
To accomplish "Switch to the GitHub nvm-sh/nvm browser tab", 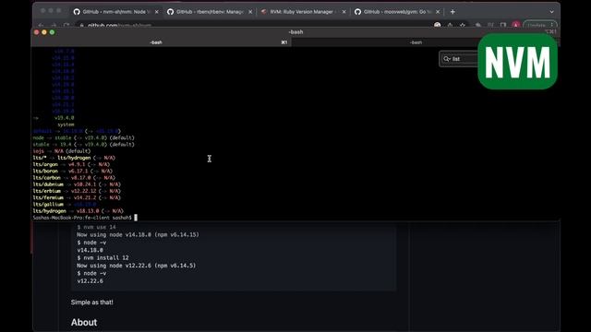I will click(x=116, y=12).
